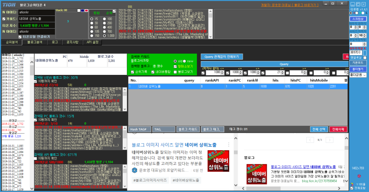The height and width of the screenshot is (192, 369).
Task: Toggle the 전체포함 checkbox in side panel
Action: click(352, 188)
